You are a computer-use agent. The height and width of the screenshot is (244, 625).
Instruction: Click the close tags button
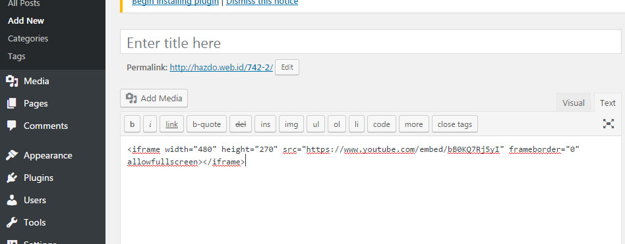pos(455,124)
